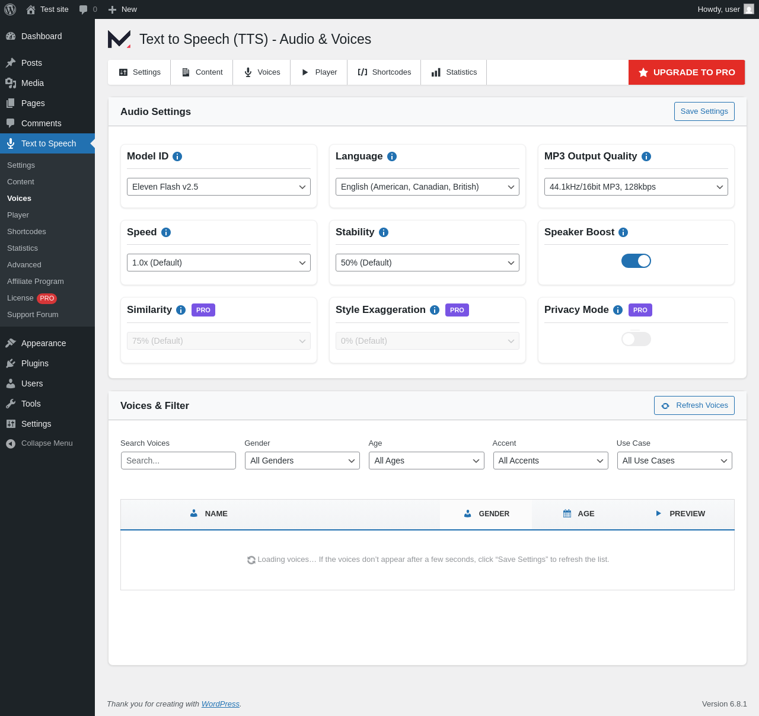Switch to the Player tab
This screenshot has width=759, height=716.
[319, 72]
